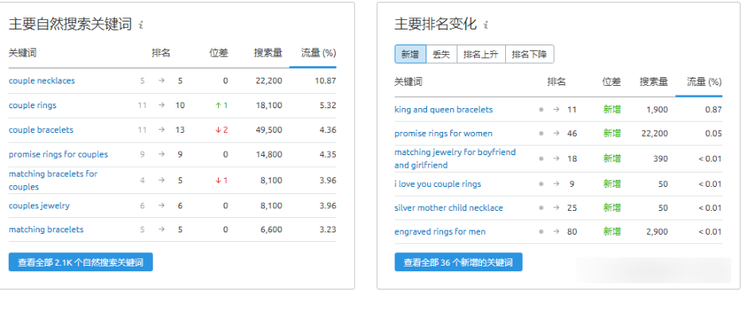
Task: Click search volume 49,500 cell
Action: point(269,130)
